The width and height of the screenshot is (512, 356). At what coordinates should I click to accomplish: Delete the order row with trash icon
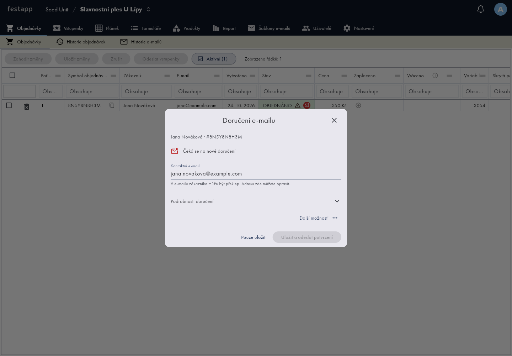pyautogui.click(x=27, y=106)
